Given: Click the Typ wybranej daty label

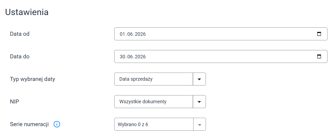Looking at the screenshot, I should [33, 79].
